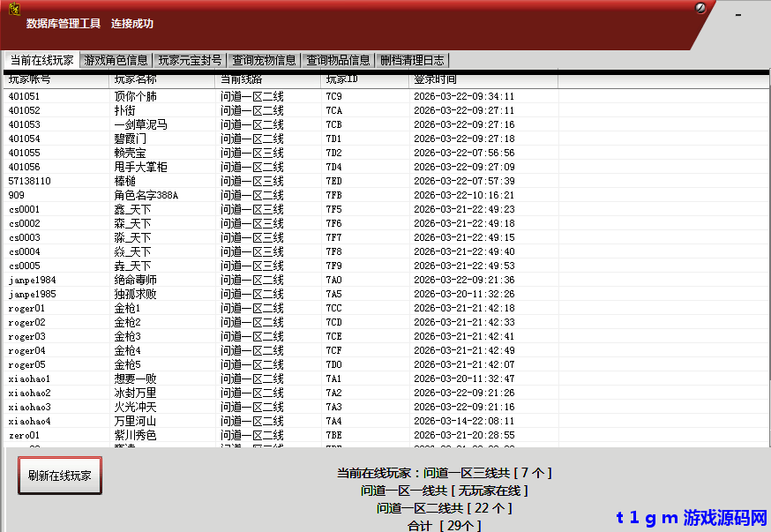771x532 pixels.
Task: Click the app logo icon in title bar
Action: click(x=14, y=10)
